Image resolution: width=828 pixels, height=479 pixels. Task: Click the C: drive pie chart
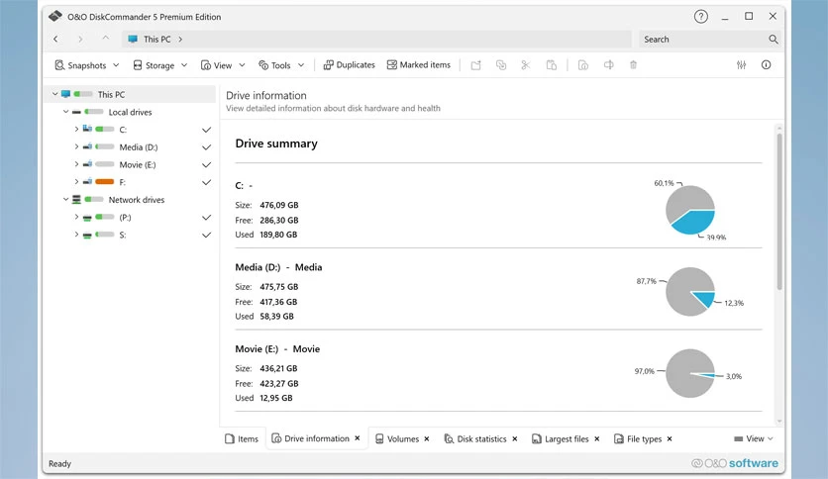tap(690, 210)
